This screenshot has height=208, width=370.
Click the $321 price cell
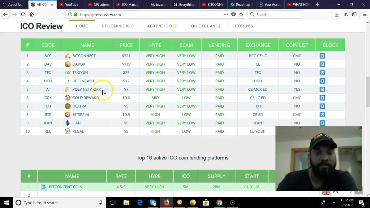[126, 56]
